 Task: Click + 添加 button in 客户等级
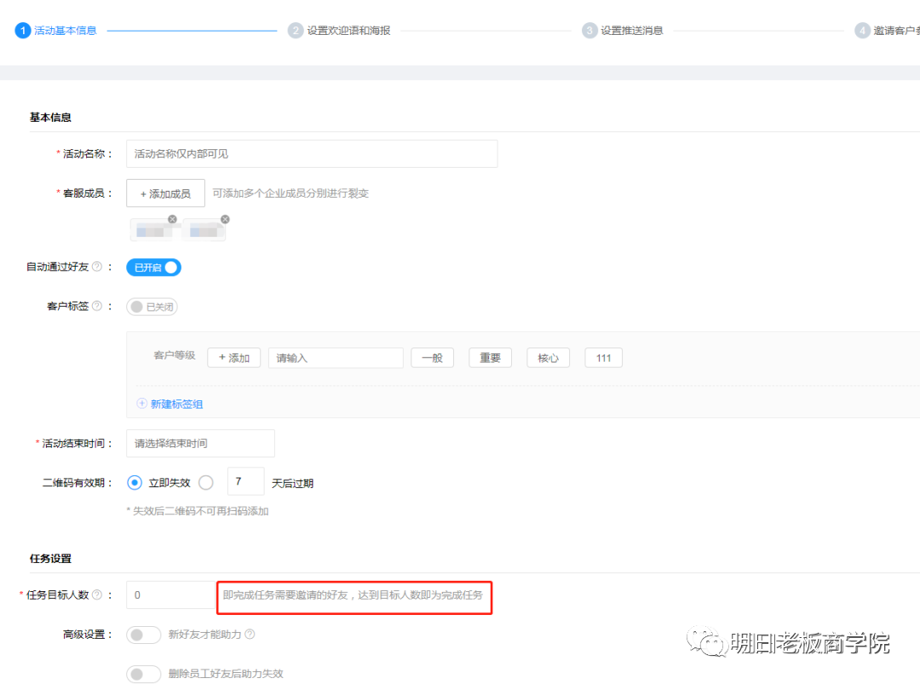234,358
